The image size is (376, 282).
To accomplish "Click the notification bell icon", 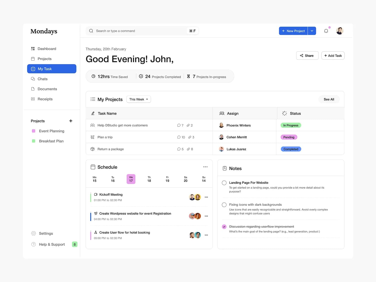I will coord(326,30).
